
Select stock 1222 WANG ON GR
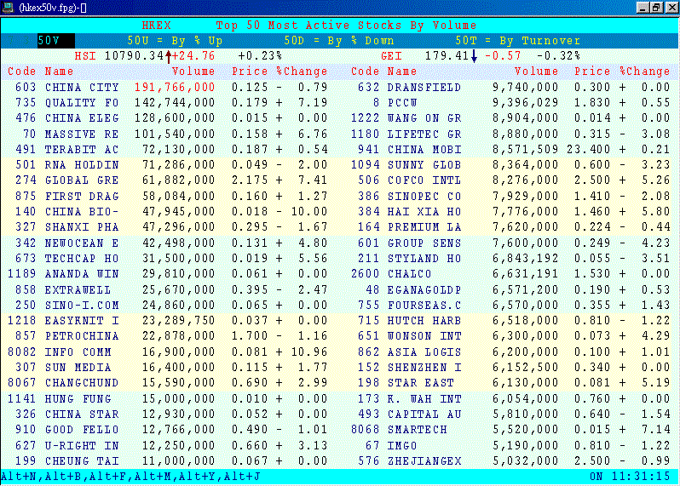(x=510, y=118)
